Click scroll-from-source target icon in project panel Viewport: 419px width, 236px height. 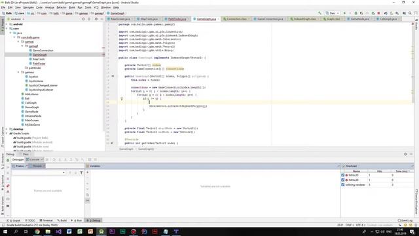coord(83,19)
